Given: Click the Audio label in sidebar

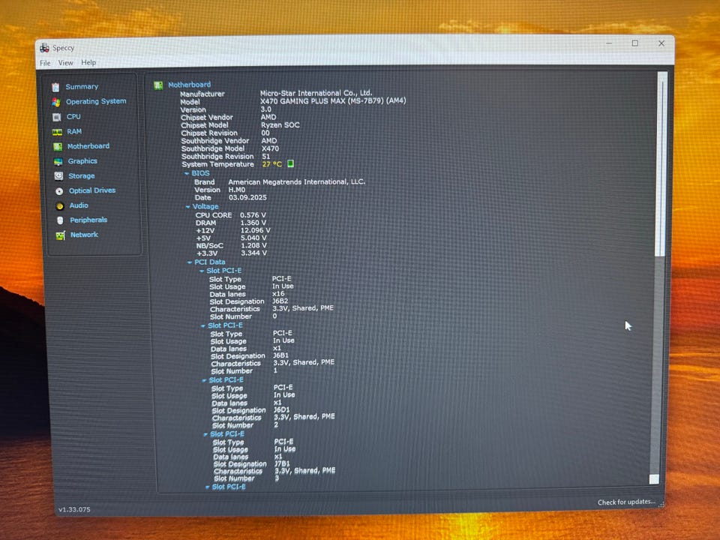Looking at the screenshot, I should point(79,205).
